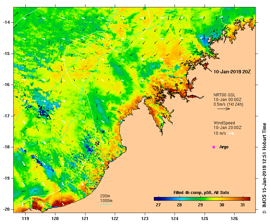Click the latitude label -18
The width and height of the screenshot is (270, 224).
7,147
